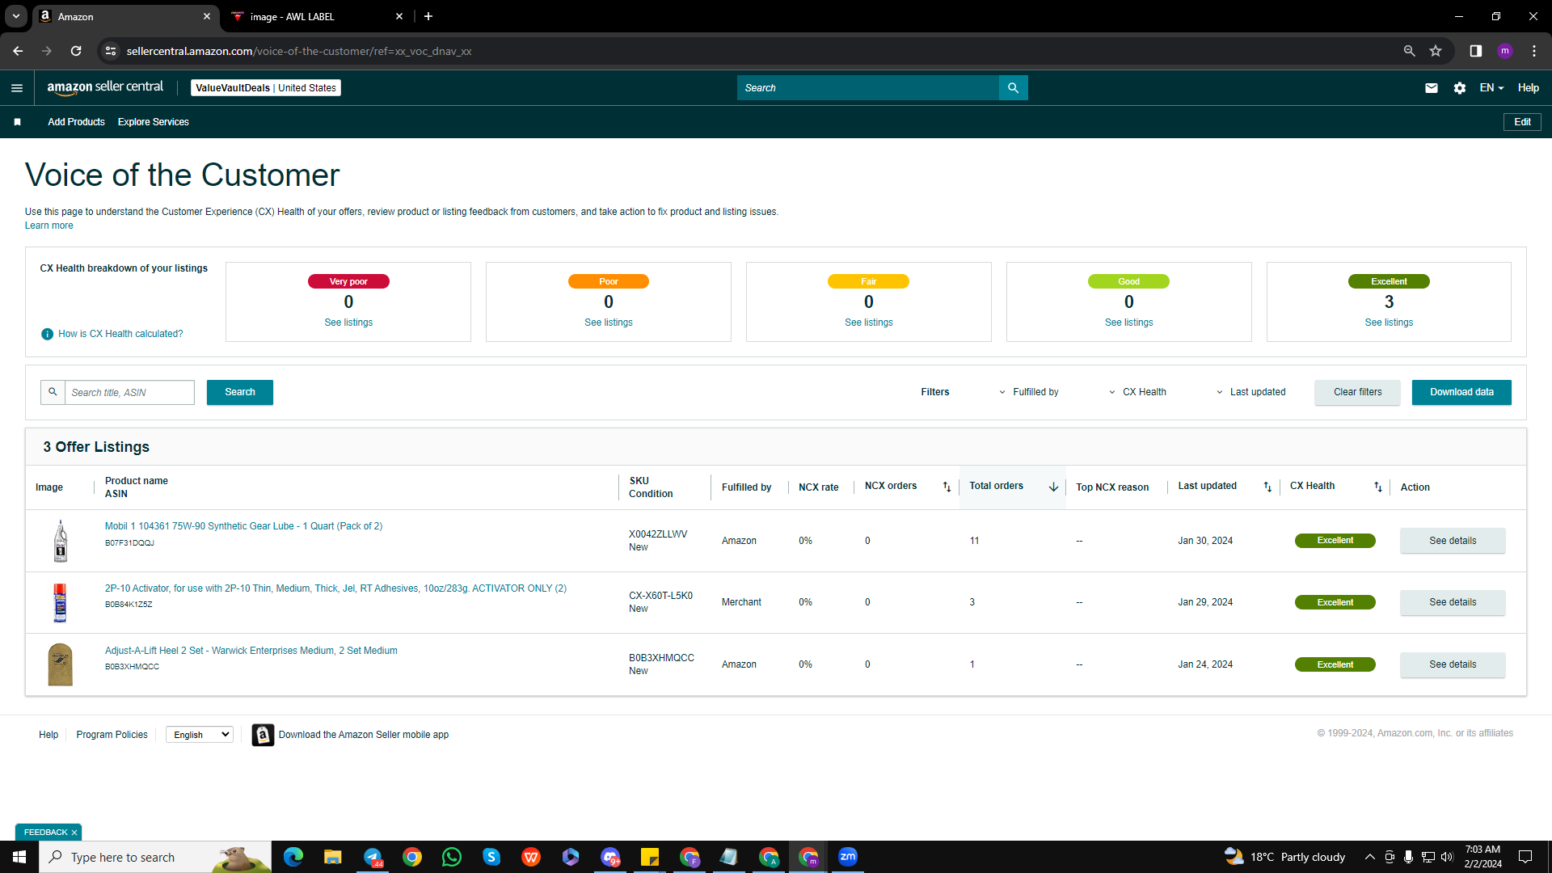1552x873 pixels.
Task: Switch to the image - AWL LABEL tab
Action: point(316,16)
